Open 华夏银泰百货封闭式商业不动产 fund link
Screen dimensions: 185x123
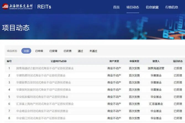(43, 83)
